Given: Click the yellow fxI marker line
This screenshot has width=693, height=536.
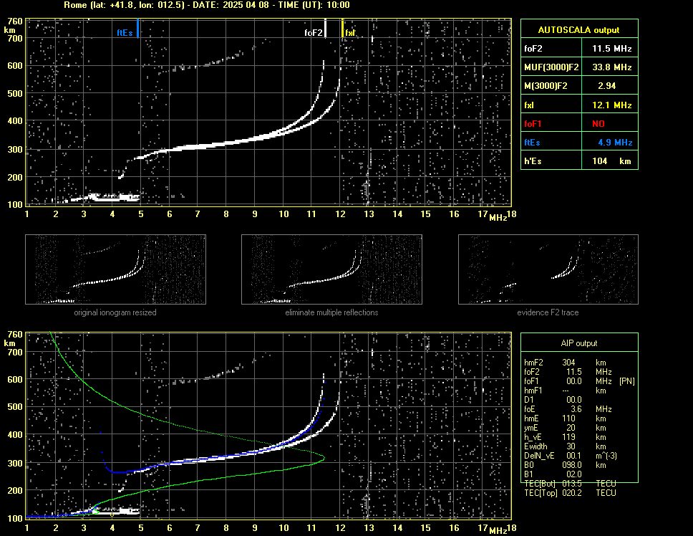Looking at the screenshot, I should pyautogui.click(x=342, y=28).
